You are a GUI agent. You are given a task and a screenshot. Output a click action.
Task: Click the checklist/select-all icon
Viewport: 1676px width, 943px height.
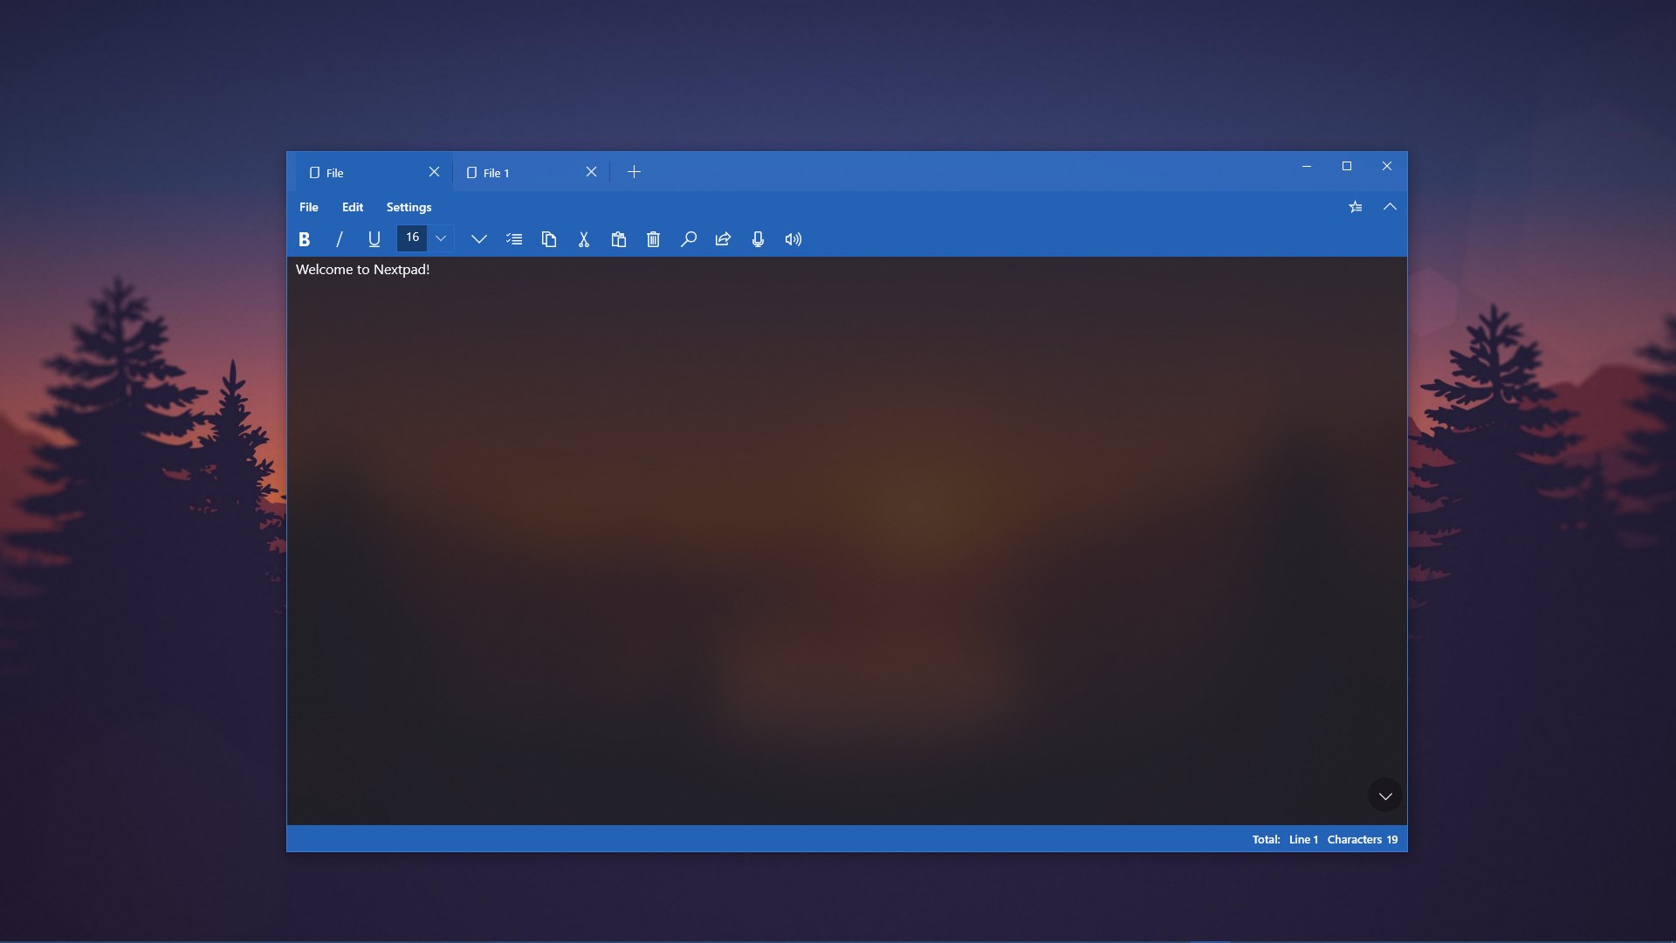(x=514, y=239)
